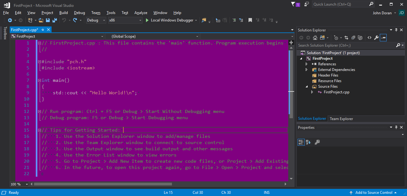The height and width of the screenshot is (196, 407).
Task: Pin the FirstProject.cpp tab
Action: pyautogui.click(x=43, y=30)
